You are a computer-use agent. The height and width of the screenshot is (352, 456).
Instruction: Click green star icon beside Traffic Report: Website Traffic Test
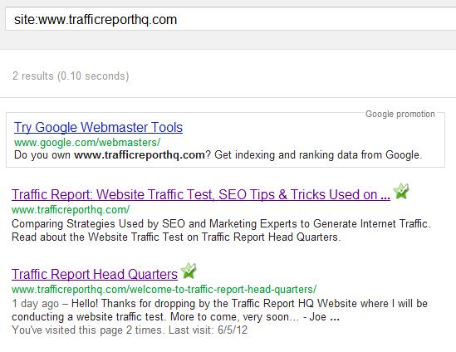tap(401, 191)
